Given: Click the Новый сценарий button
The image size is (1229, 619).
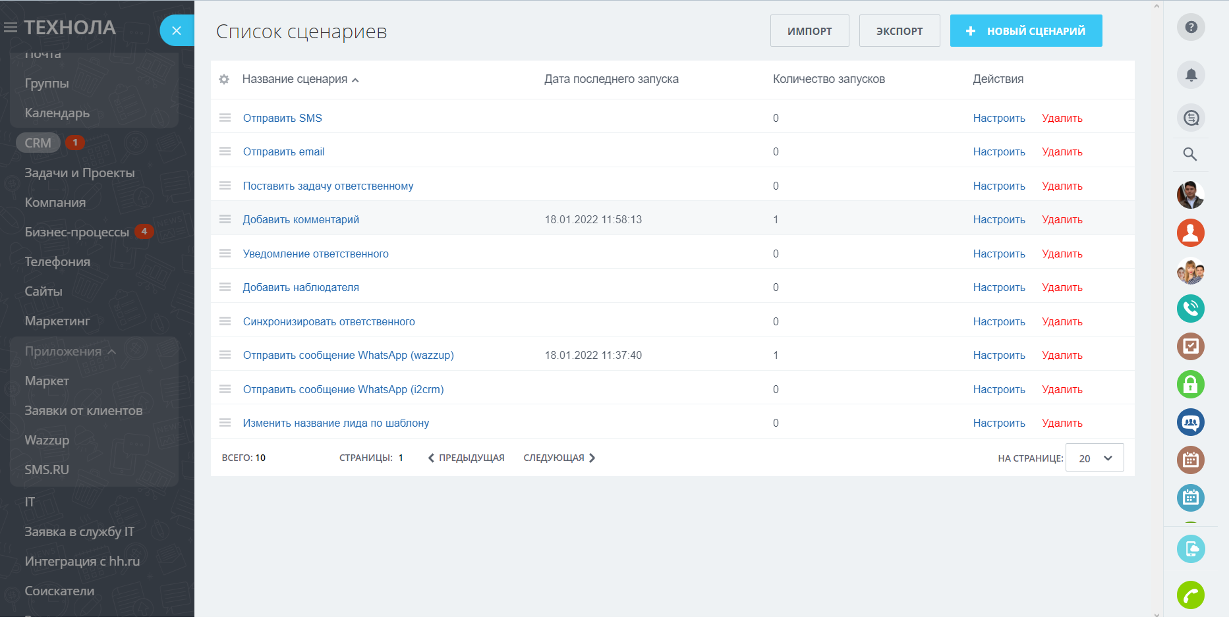Looking at the screenshot, I should [1025, 31].
